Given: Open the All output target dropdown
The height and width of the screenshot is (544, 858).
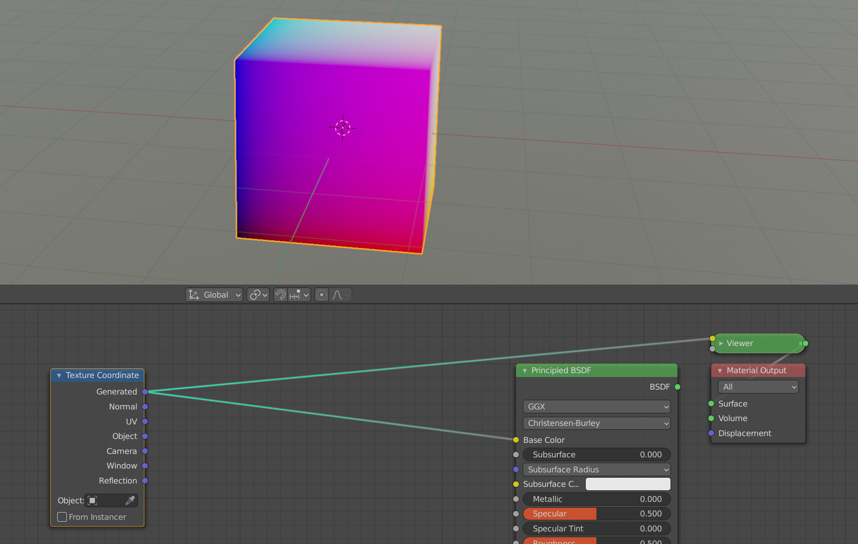Looking at the screenshot, I should click(758, 387).
